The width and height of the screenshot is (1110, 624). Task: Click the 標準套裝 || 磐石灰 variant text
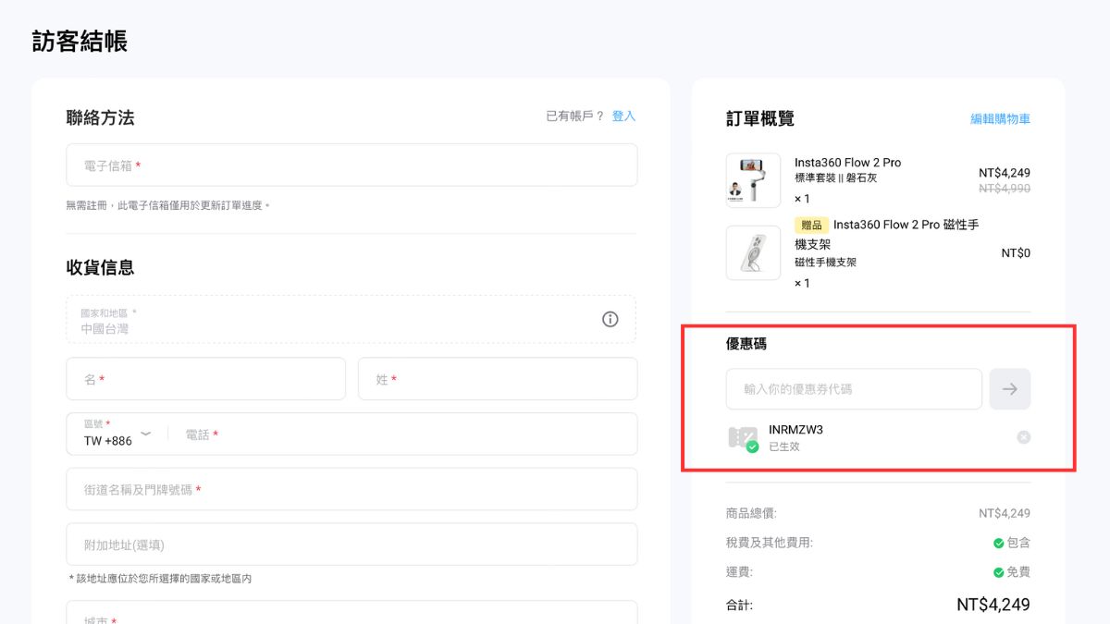pyautogui.click(x=835, y=178)
